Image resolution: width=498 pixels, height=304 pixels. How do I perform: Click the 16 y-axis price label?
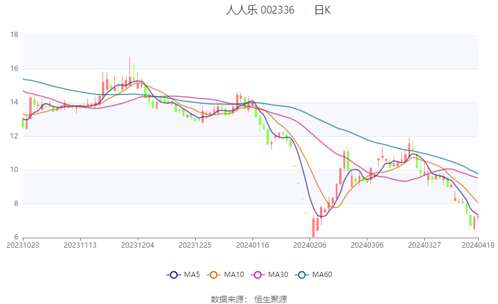click(14, 69)
